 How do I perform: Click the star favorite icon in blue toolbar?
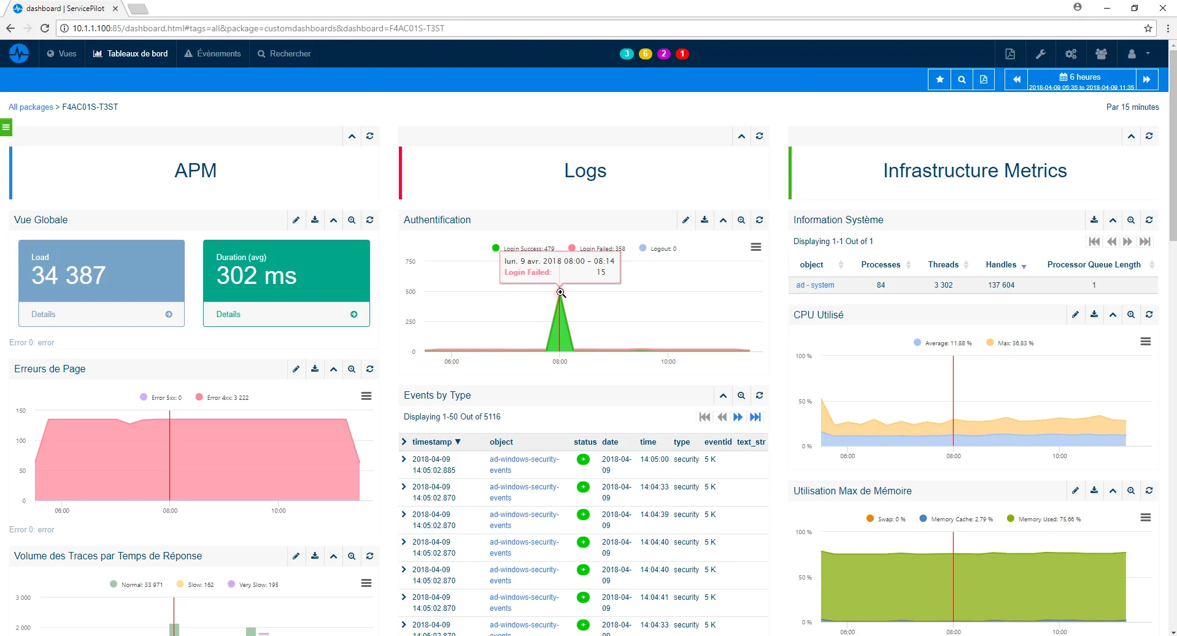point(939,80)
